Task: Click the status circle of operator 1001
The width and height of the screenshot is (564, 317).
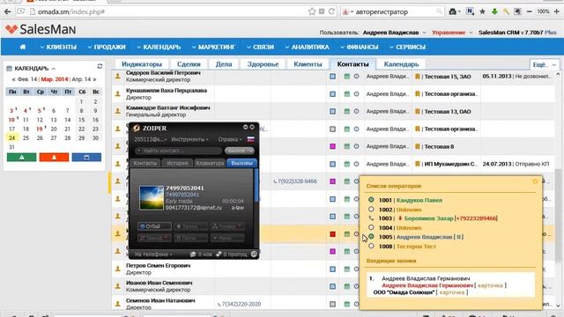Action: tap(371, 200)
